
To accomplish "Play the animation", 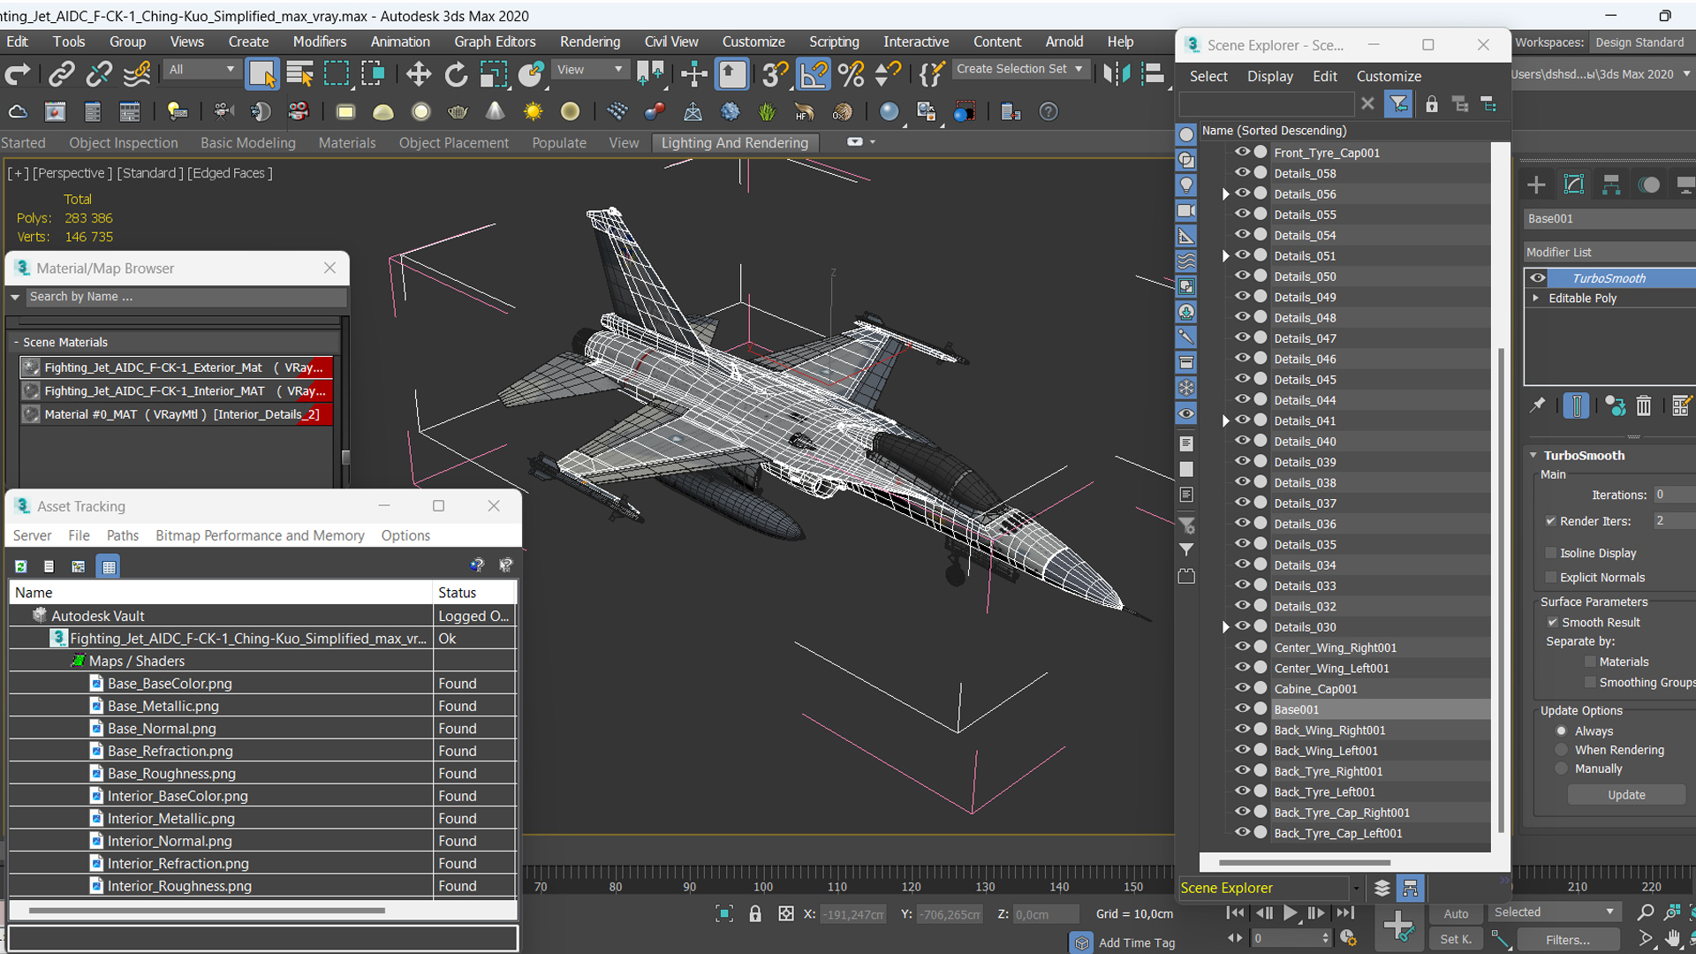I will [x=1290, y=913].
